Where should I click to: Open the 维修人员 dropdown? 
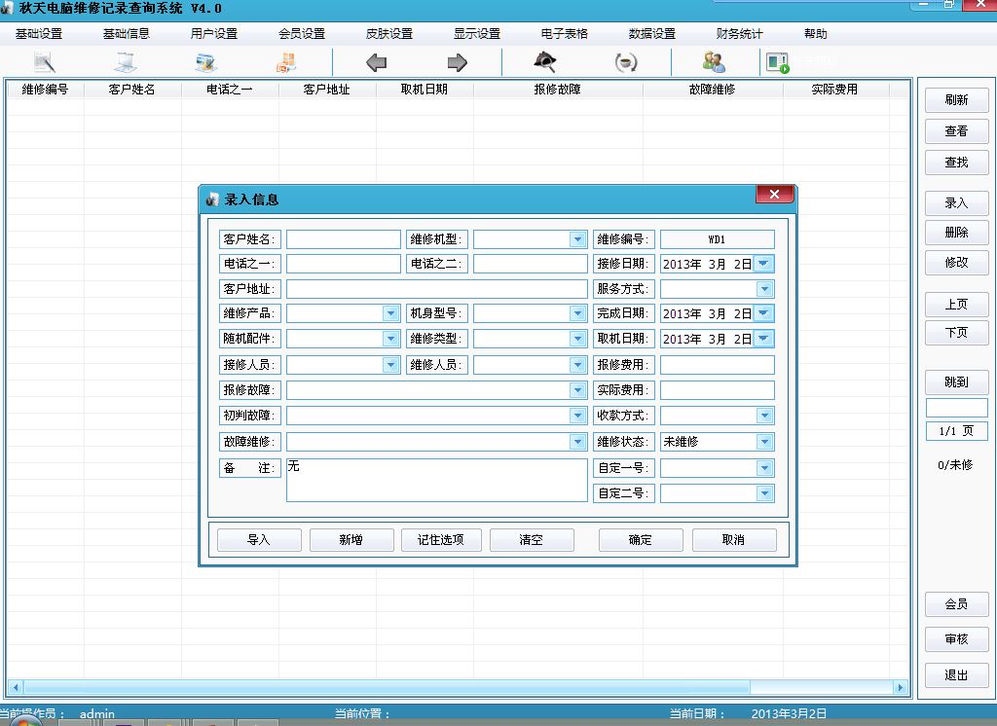(x=577, y=365)
